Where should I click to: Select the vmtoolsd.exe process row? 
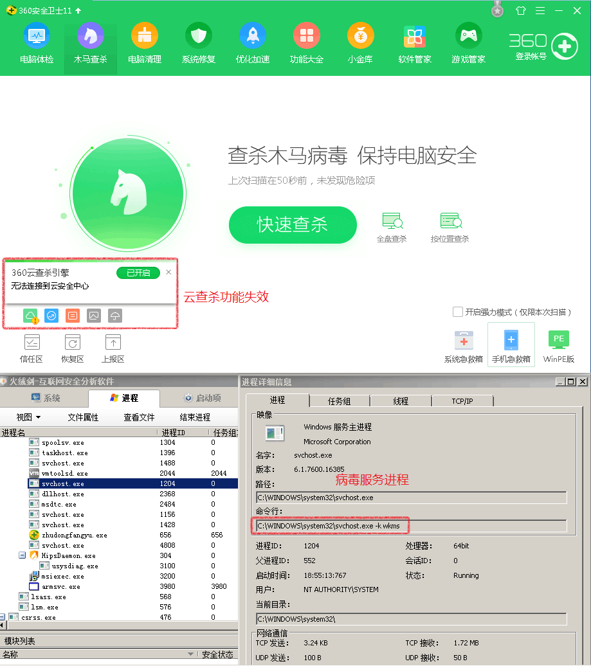coord(119,473)
